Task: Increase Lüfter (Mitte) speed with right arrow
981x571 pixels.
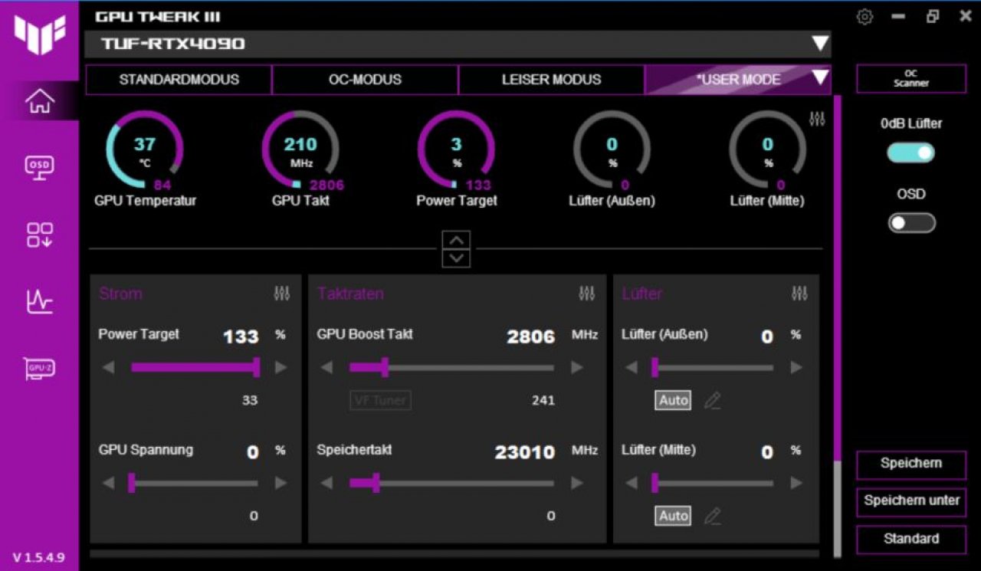Action: click(796, 483)
